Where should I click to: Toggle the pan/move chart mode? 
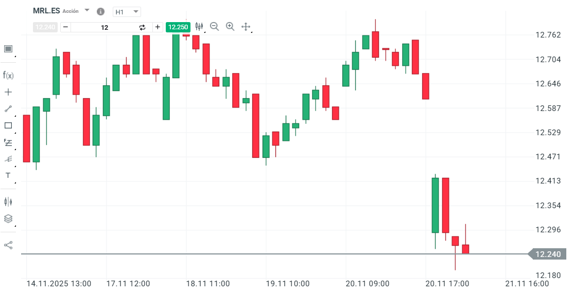[x=246, y=27]
